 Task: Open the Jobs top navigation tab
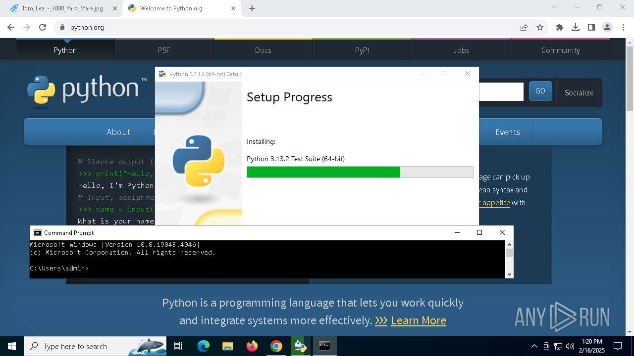coord(461,50)
